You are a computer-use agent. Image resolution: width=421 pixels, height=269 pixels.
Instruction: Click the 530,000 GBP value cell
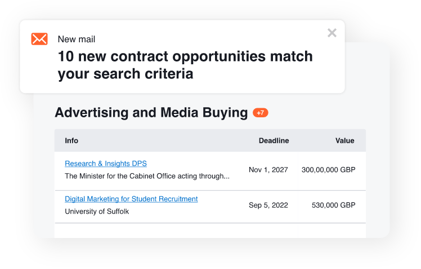click(333, 205)
